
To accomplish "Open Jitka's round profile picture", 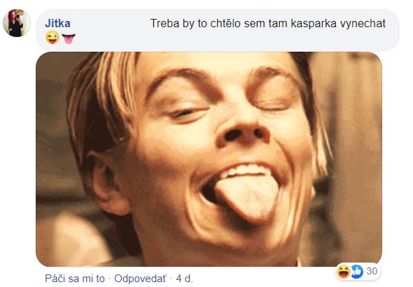I will tap(17, 23).
